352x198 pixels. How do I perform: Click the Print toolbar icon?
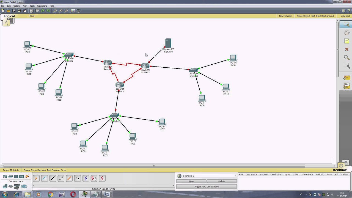(x=19, y=11)
